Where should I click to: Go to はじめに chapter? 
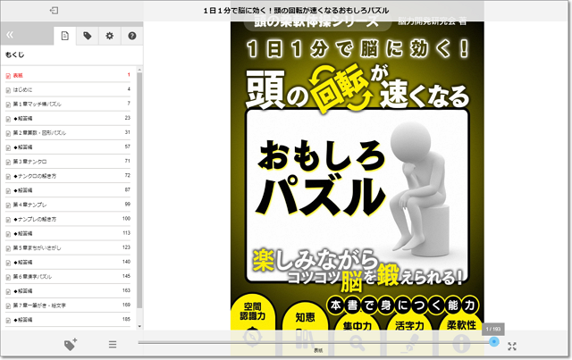(x=23, y=89)
